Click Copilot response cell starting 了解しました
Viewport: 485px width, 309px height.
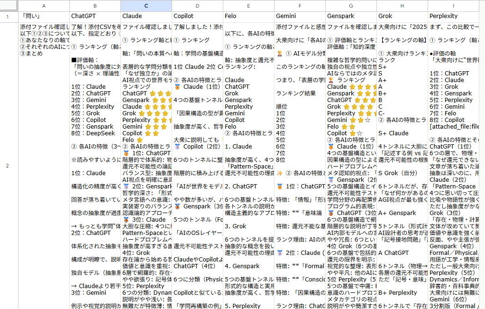coord(197,166)
